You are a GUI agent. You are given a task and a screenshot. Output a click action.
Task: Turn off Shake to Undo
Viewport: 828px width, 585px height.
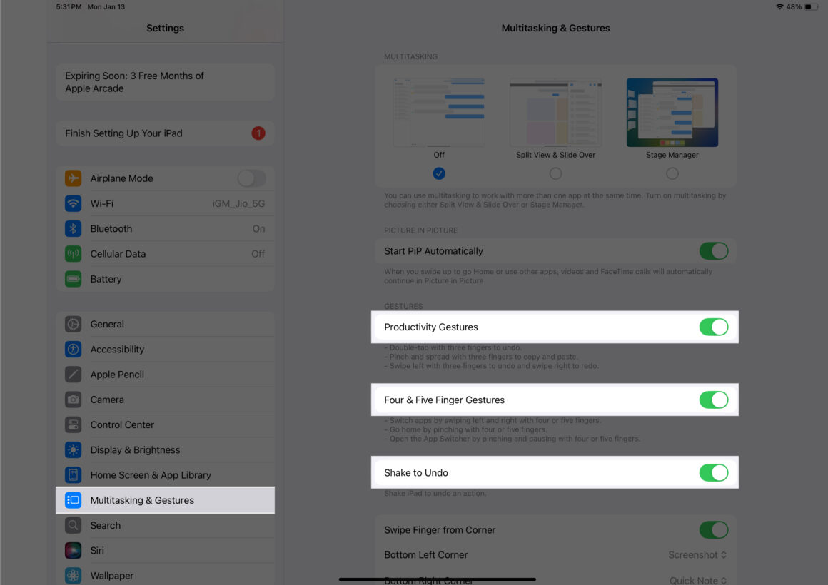pyautogui.click(x=714, y=472)
